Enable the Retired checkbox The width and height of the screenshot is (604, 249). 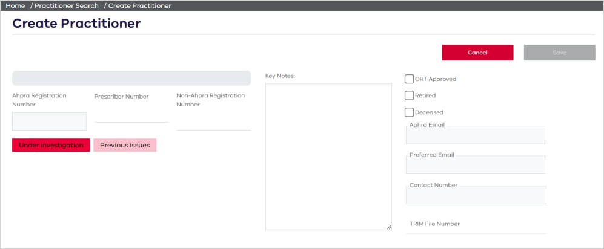click(409, 95)
